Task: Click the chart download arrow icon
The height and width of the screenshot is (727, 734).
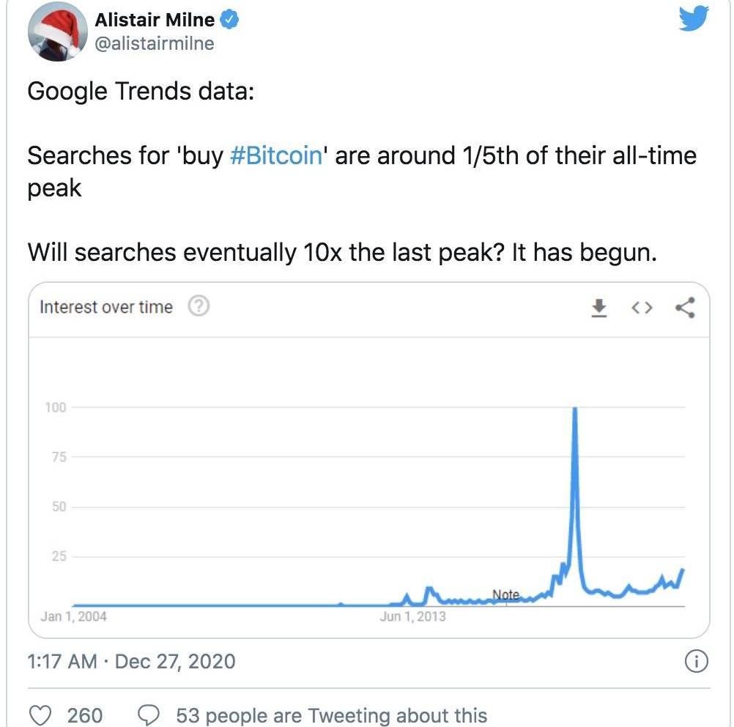Action: coord(599,308)
